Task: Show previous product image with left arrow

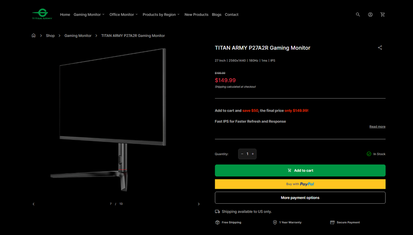Action: click(33, 204)
